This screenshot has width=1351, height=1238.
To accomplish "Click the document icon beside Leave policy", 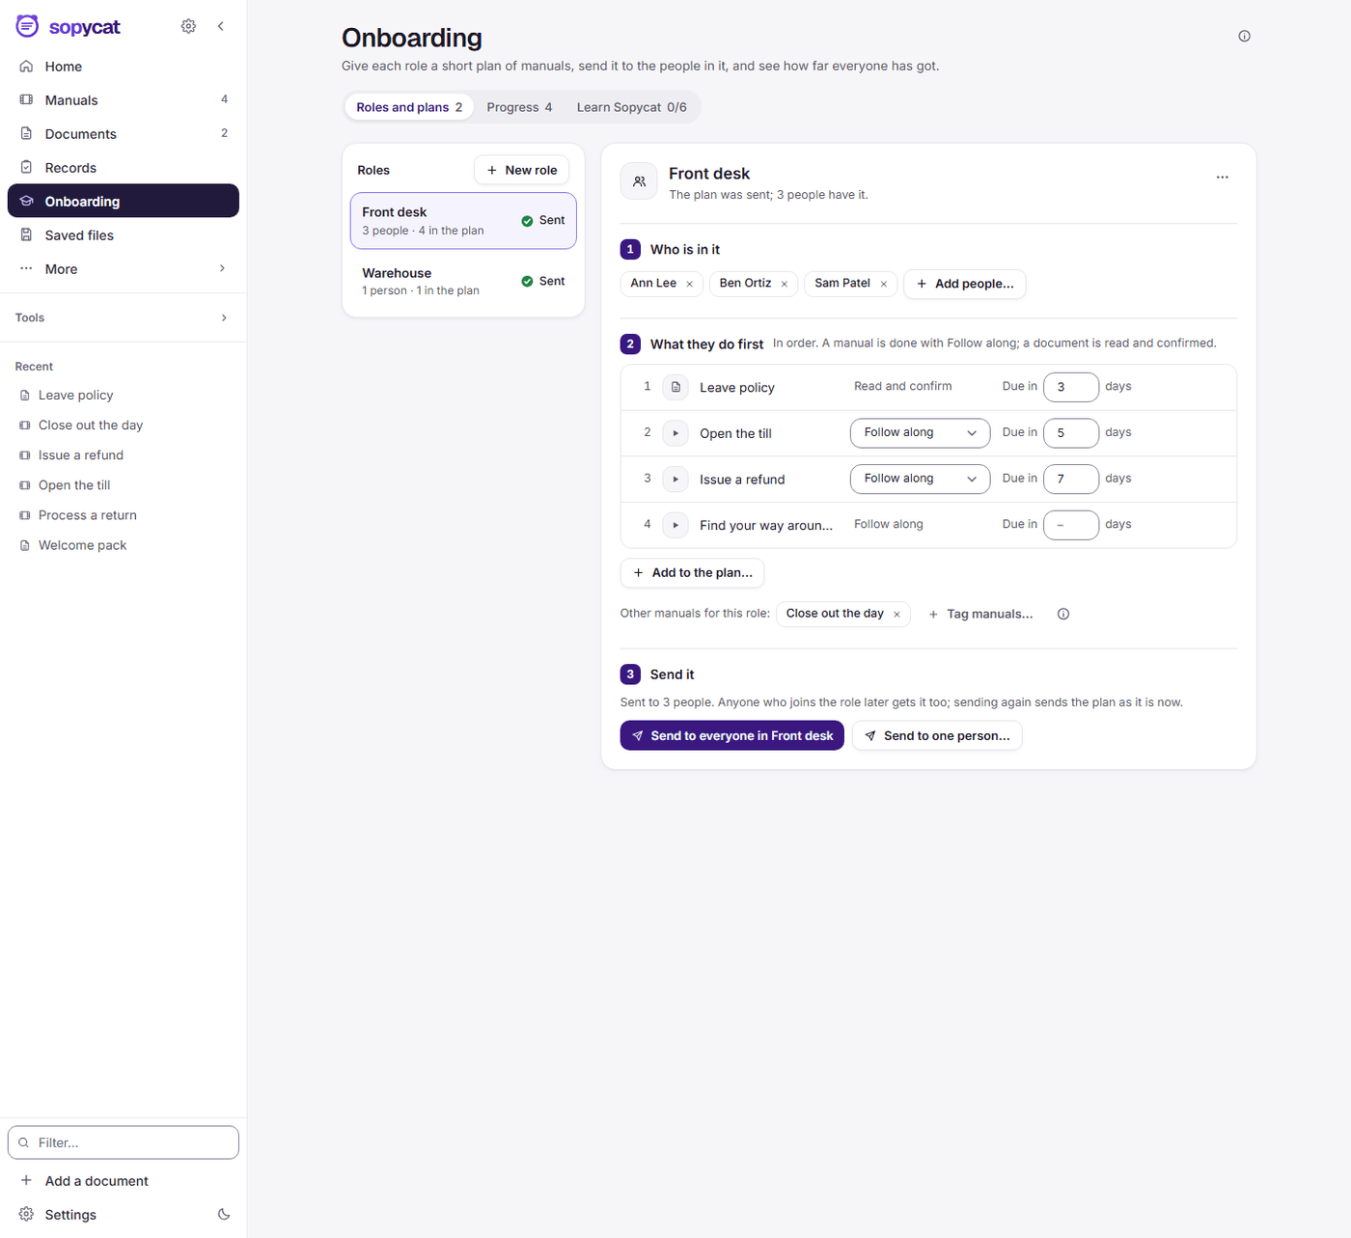I will tap(675, 387).
